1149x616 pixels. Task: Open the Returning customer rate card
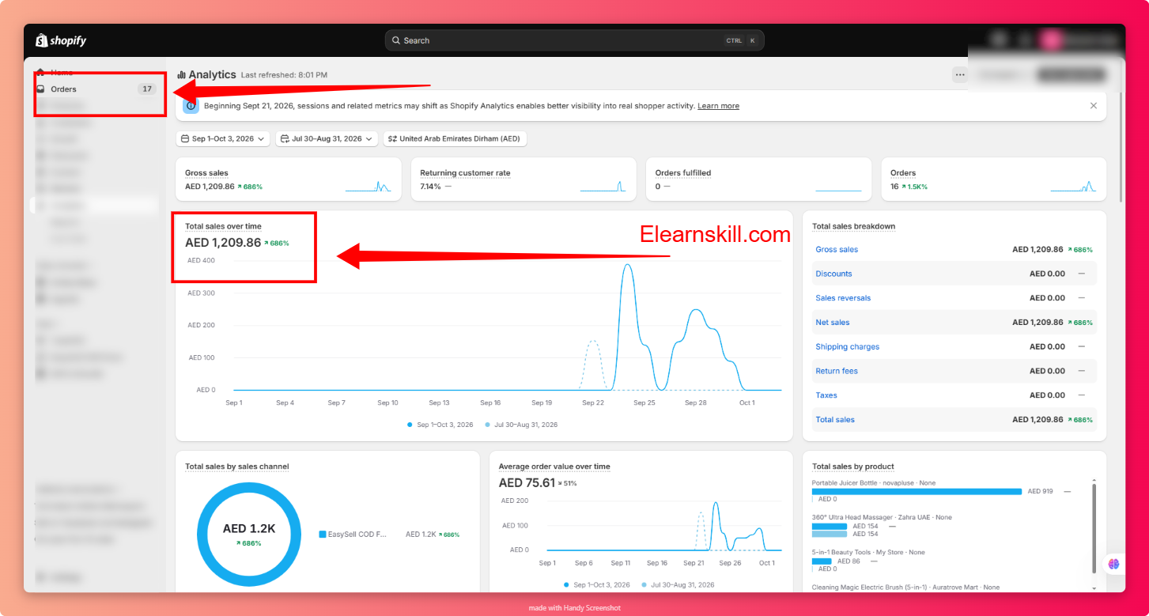523,180
